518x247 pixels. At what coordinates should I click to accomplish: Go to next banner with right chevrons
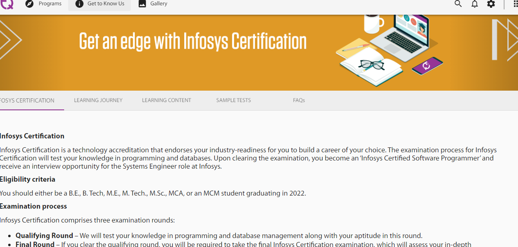click(505, 40)
